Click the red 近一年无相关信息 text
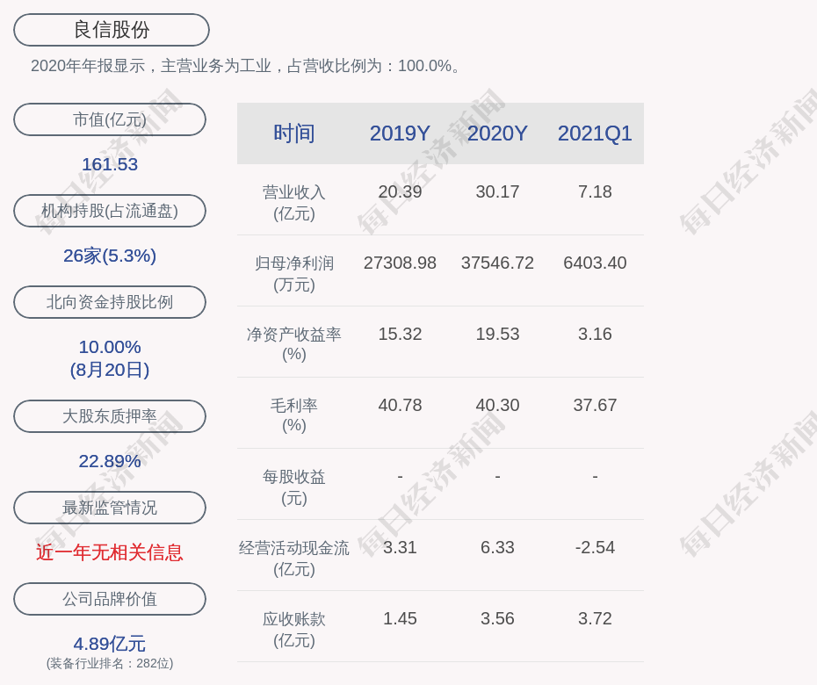Image resolution: width=817 pixels, height=685 pixels. pos(110,552)
